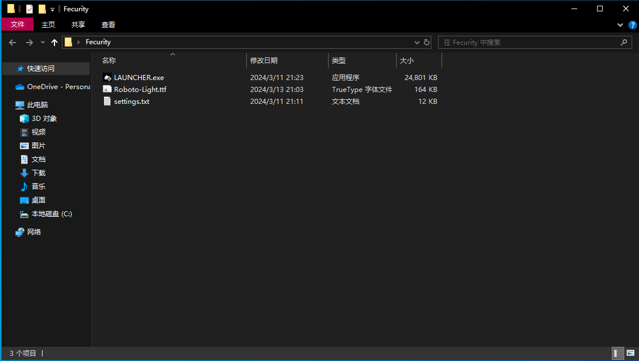Screen dimensions: 639x361
Task: Sort files by 修改日期 column header
Action: [264, 60]
